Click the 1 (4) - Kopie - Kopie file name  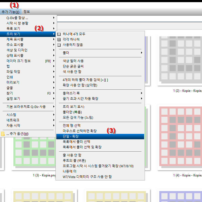pos(187,175)
